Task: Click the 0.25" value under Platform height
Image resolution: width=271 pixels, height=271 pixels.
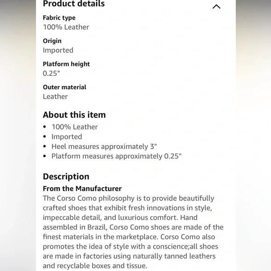Action: (51, 73)
